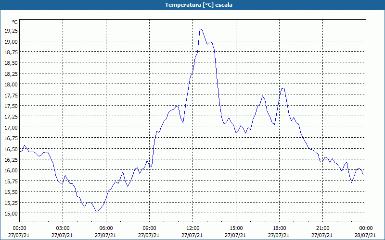Select the 12:00 x-axis label
The height and width of the screenshot is (240, 385).
point(193,228)
